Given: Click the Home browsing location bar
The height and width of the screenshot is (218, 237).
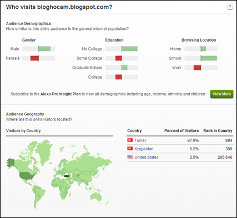Looking at the screenshot, I should [x=201, y=49].
